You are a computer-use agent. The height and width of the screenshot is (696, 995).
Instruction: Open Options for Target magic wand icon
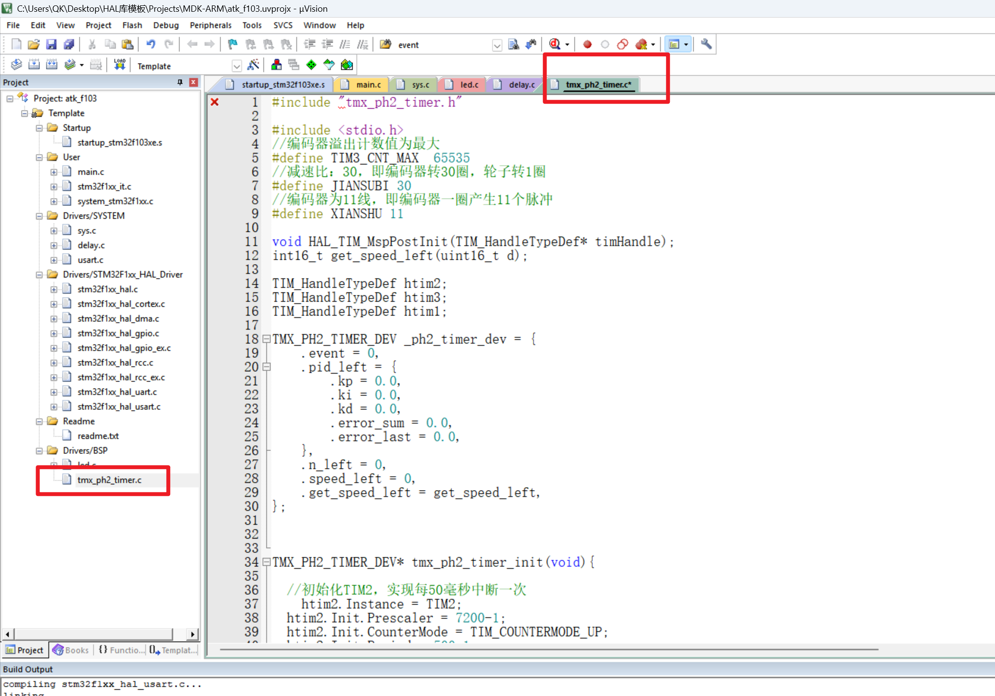(253, 65)
